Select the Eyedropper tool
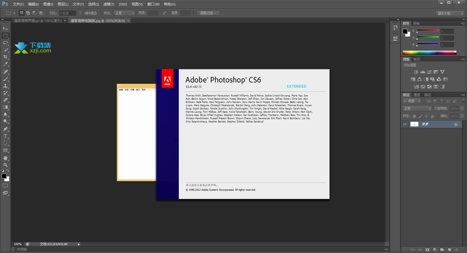 click(x=5, y=64)
